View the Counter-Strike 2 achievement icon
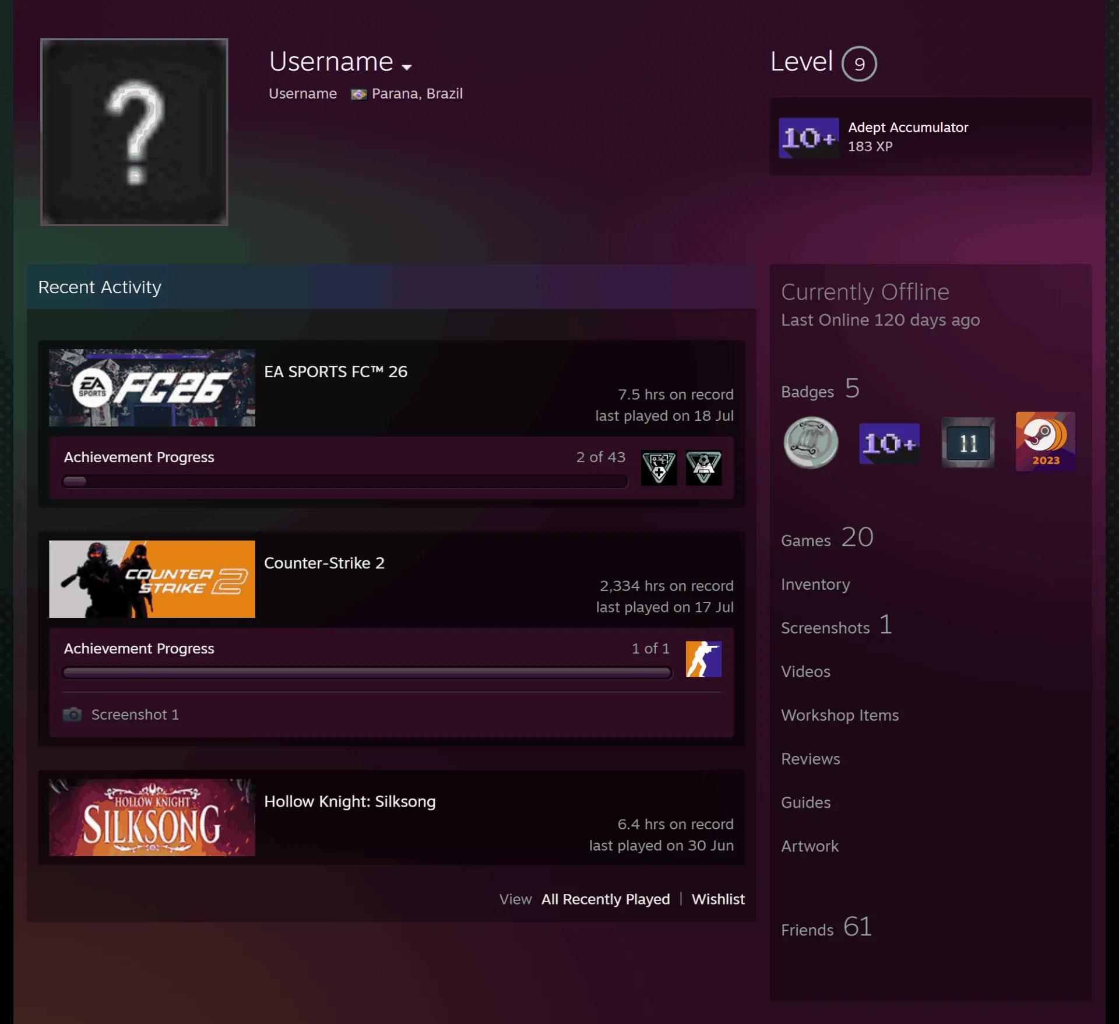The width and height of the screenshot is (1119, 1024). [x=703, y=659]
